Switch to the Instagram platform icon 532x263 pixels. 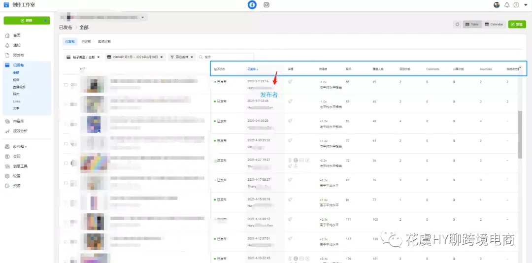(x=266, y=5)
